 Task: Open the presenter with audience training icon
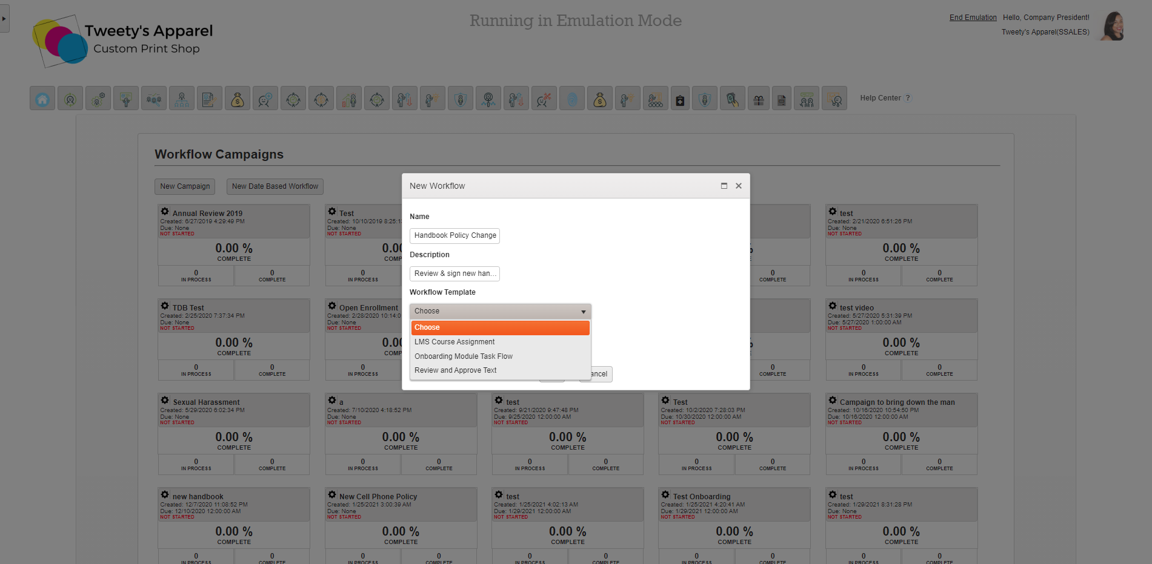click(656, 98)
